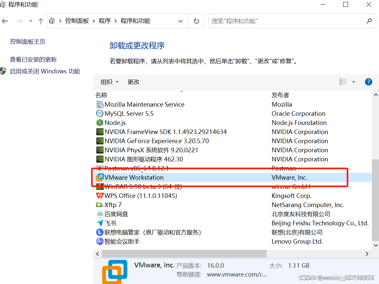Click the NVIDIA FrameView SDK icon
This screenshot has height=284, width=379.
tap(100, 132)
